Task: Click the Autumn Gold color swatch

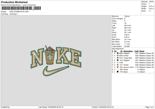Action: click(118, 67)
